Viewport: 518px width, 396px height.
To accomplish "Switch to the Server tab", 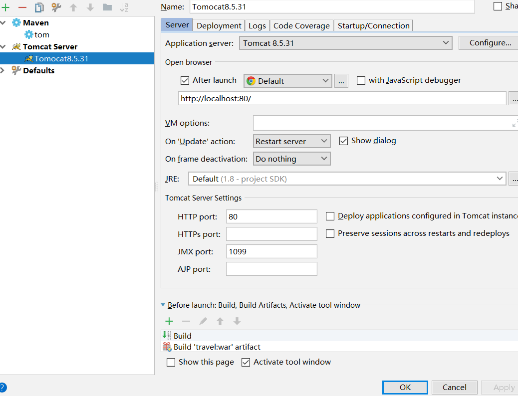I will [x=177, y=25].
